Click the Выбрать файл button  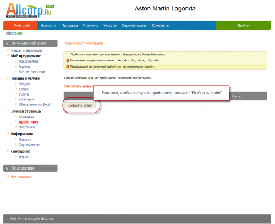click(x=80, y=105)
